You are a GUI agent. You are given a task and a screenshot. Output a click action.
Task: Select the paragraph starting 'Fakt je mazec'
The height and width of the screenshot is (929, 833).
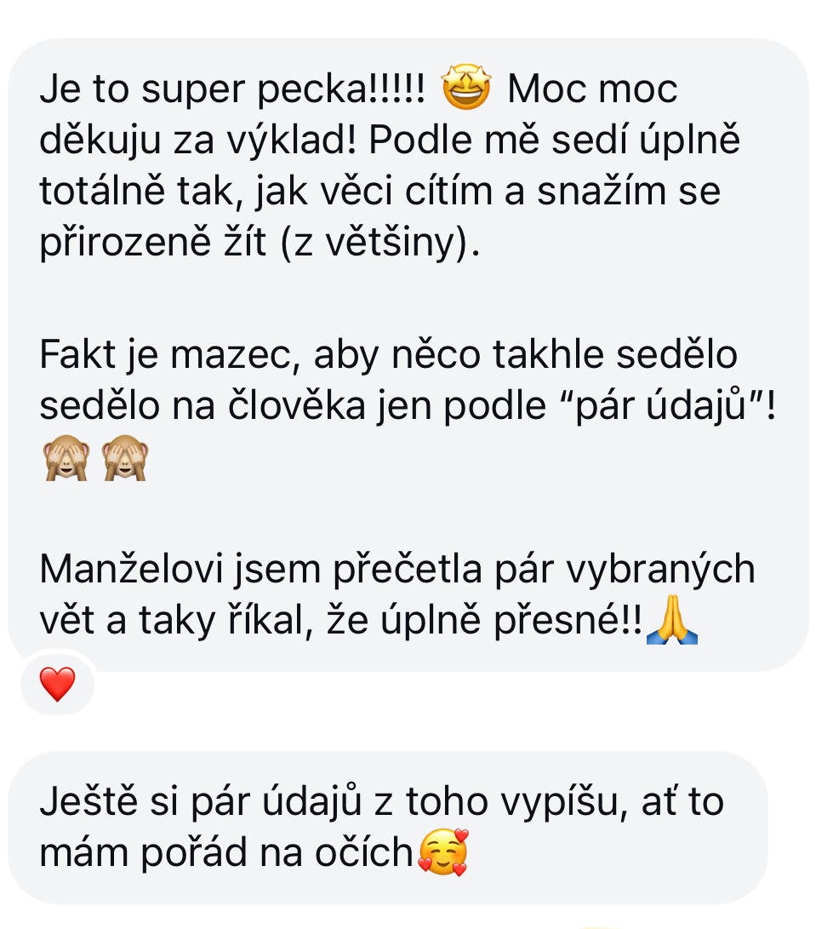408,406
